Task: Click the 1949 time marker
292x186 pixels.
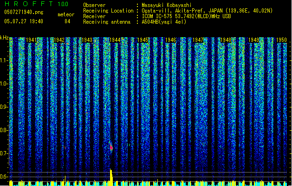Action: click(253, 40)
